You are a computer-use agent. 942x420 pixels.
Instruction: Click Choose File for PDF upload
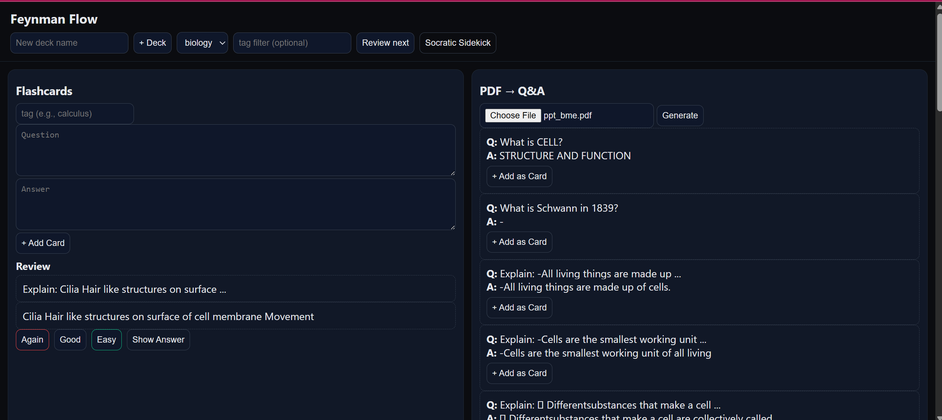pos(513,115)
